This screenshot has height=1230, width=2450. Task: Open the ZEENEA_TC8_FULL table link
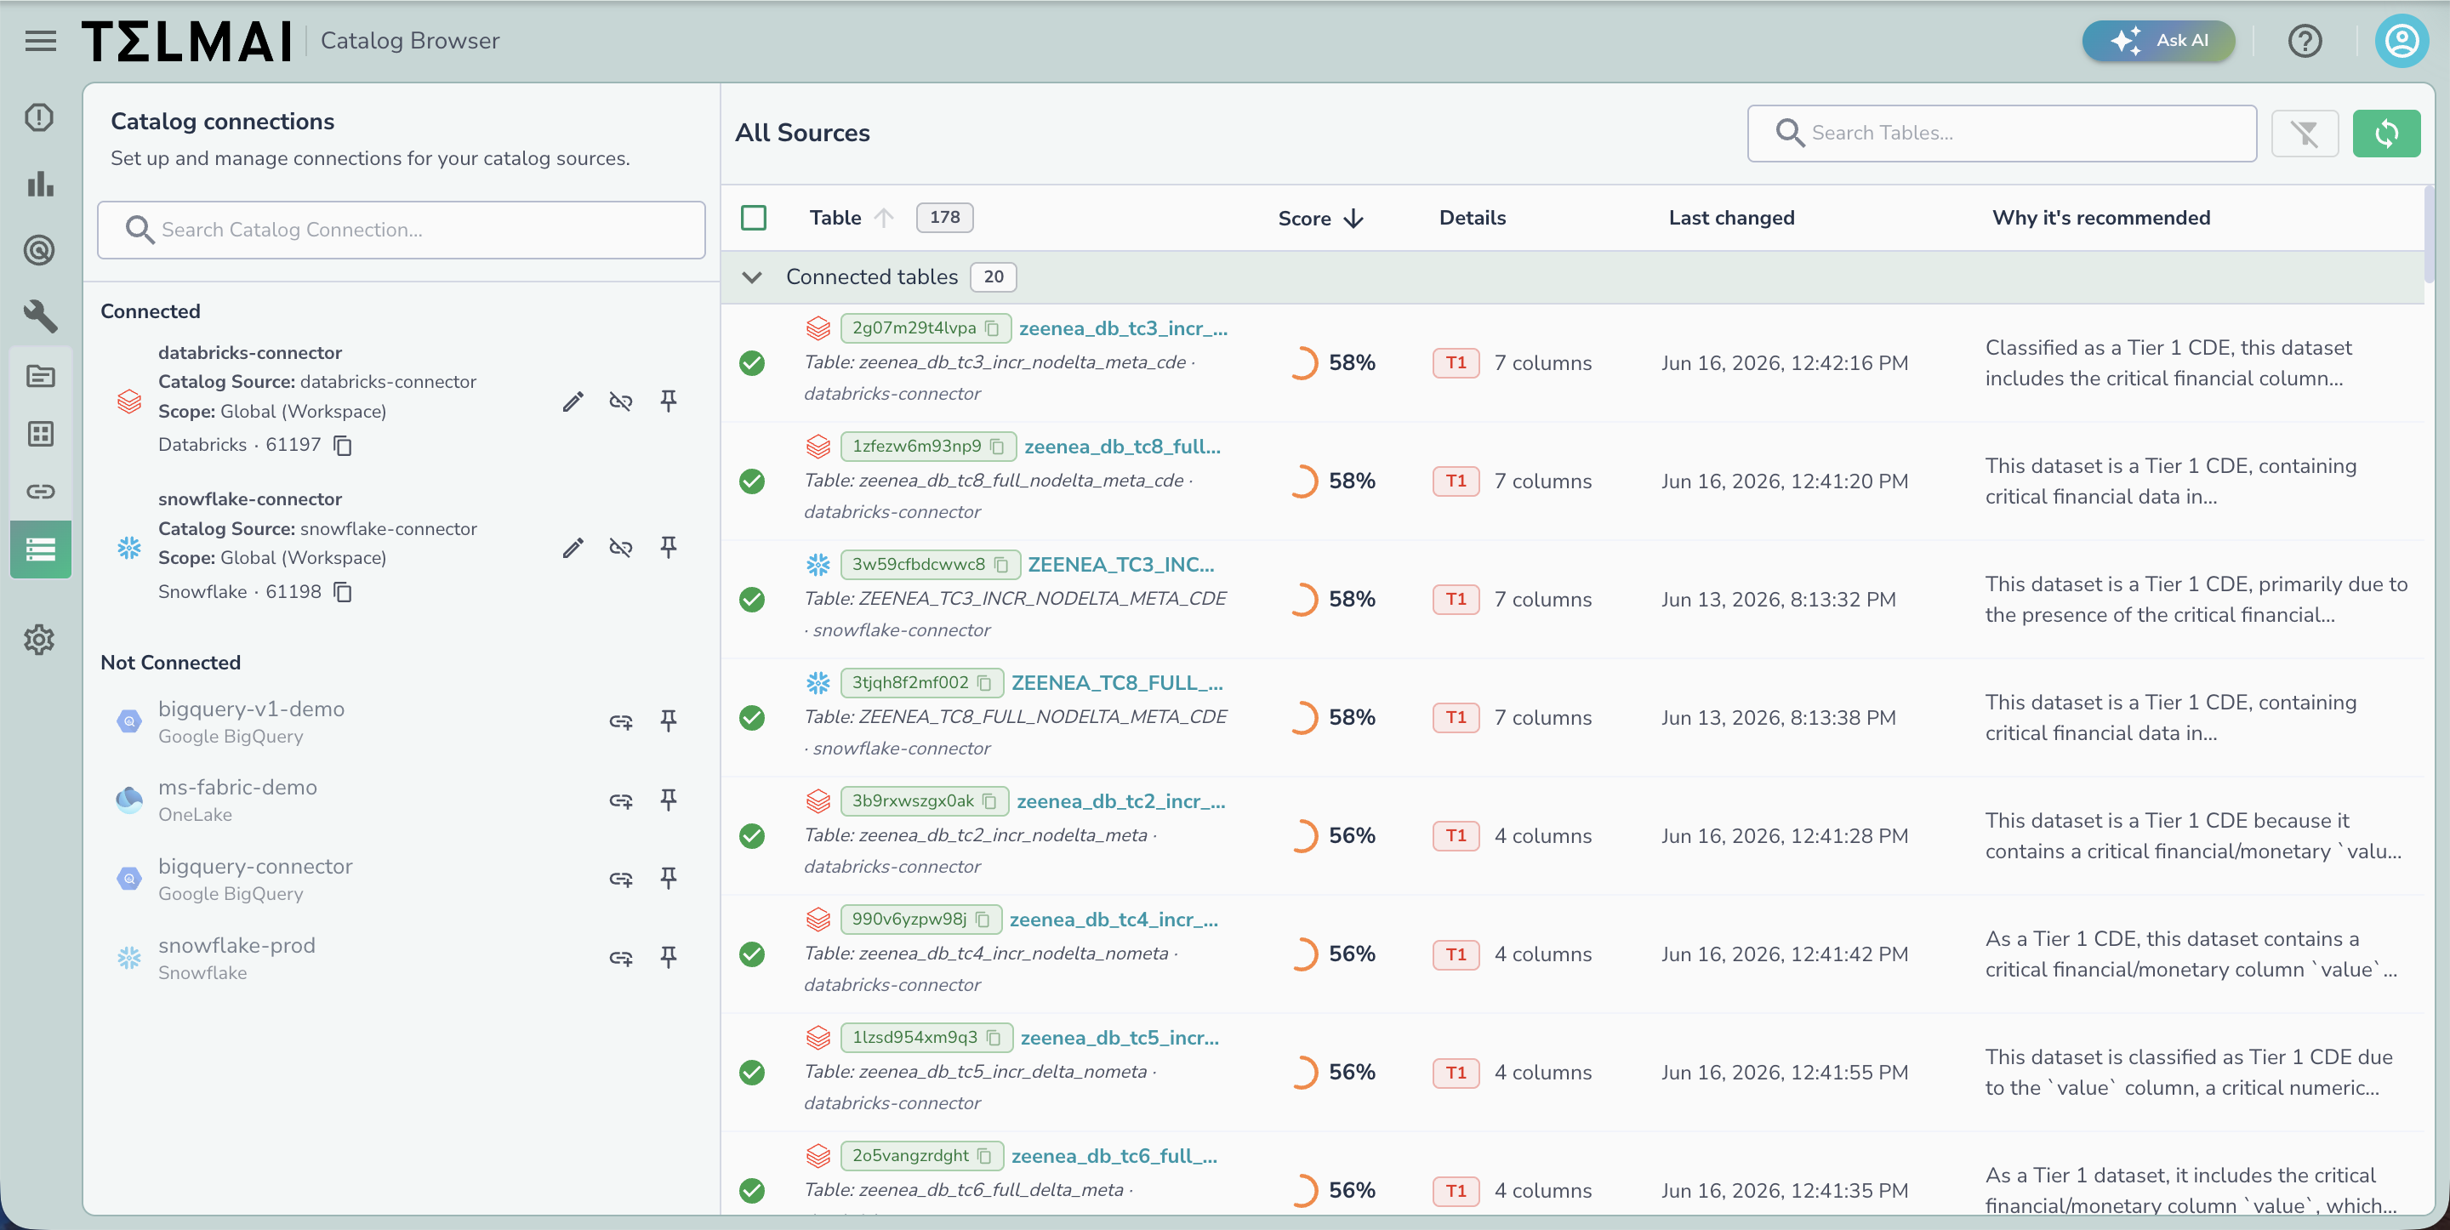point(1117,683)
